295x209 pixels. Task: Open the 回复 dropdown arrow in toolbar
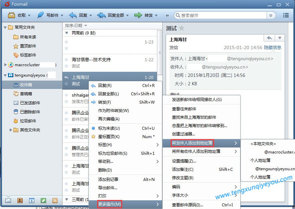(x=91, y=15)
